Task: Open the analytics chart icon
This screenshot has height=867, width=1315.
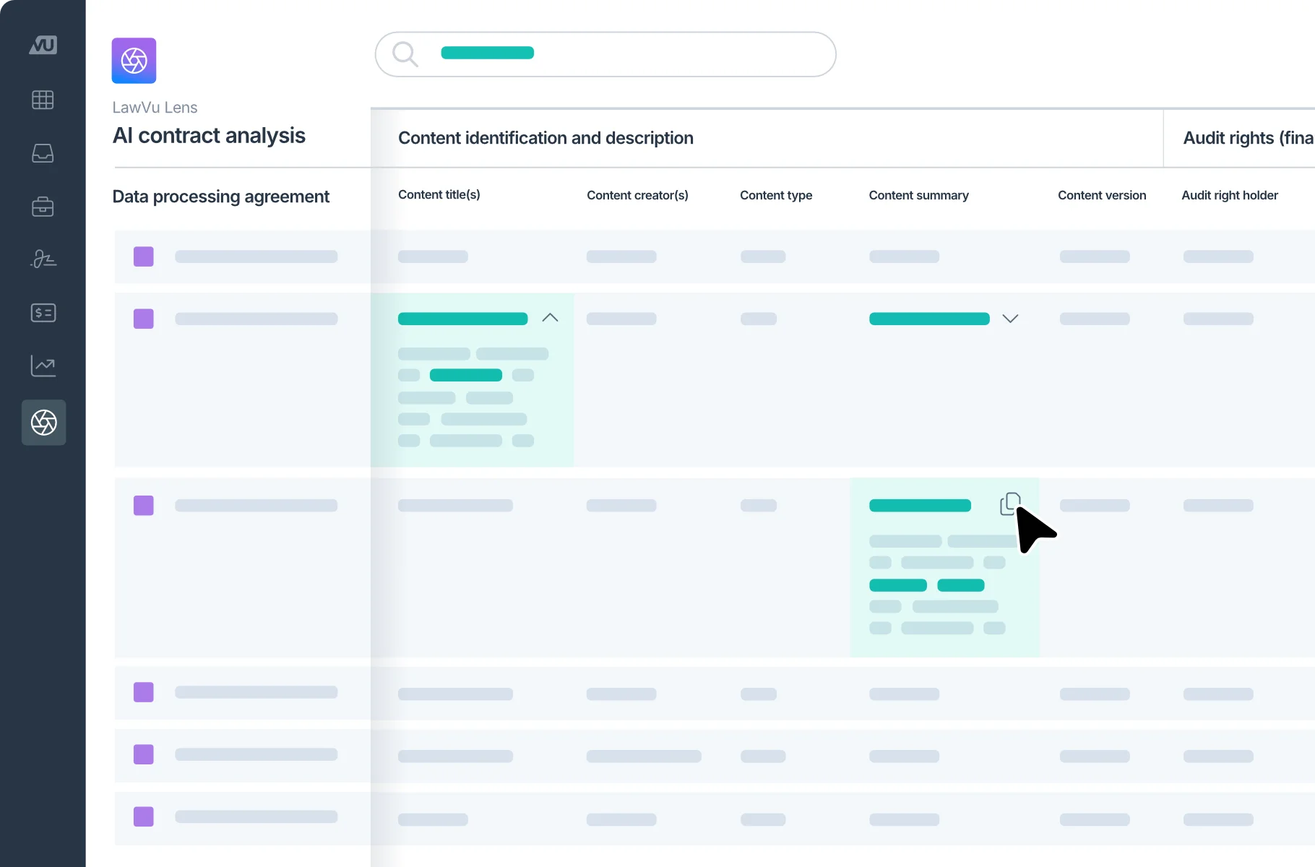Action: (x=43, y=366)
